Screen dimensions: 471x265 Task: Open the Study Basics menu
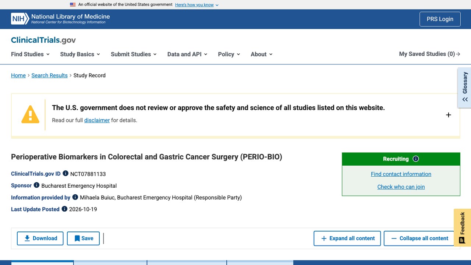coord(80,54)
